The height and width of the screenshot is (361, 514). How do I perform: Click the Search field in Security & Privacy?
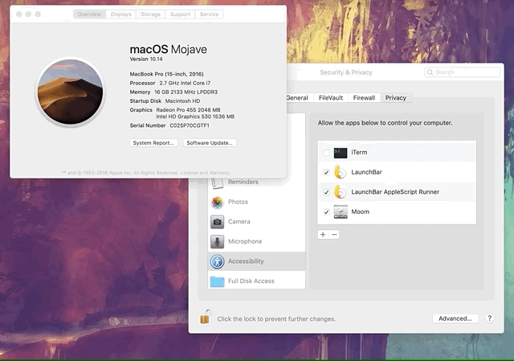[x=463, y=72]
